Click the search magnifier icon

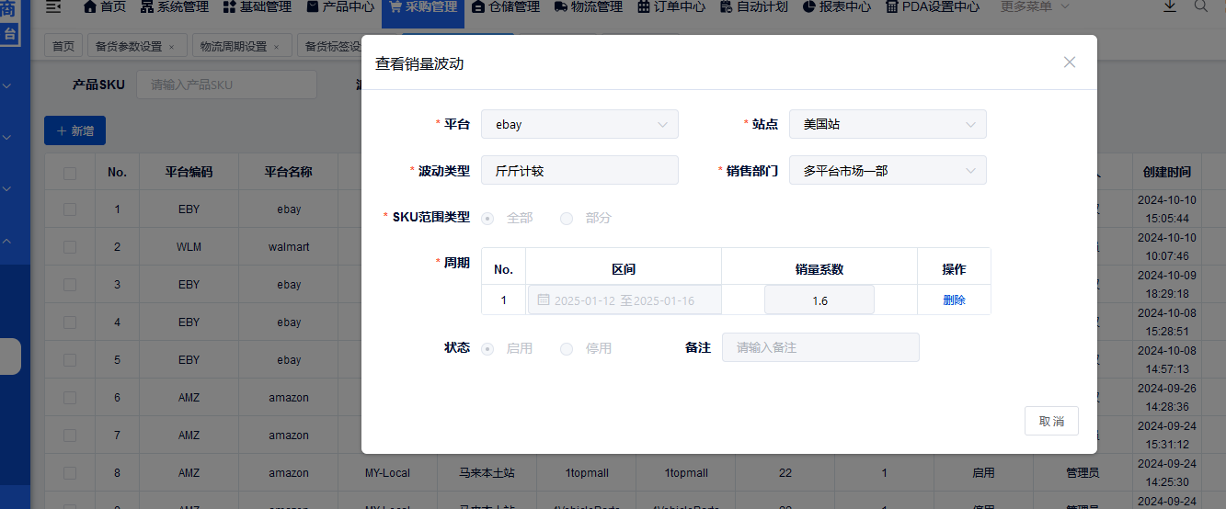click(x=1201, y=6)
